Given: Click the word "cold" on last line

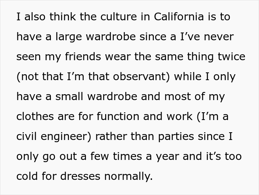Looking at the screenshot, I should pos(26,177).
